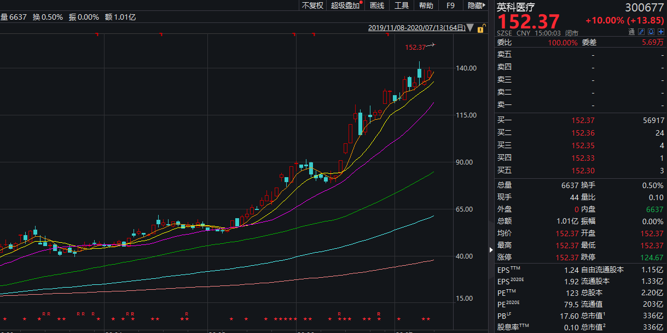Image resolution: width=667 pixels, height=333 pixels.
Task: Click the date range 2019/11/08-2020/07/13 link
Action: point(417,28)
